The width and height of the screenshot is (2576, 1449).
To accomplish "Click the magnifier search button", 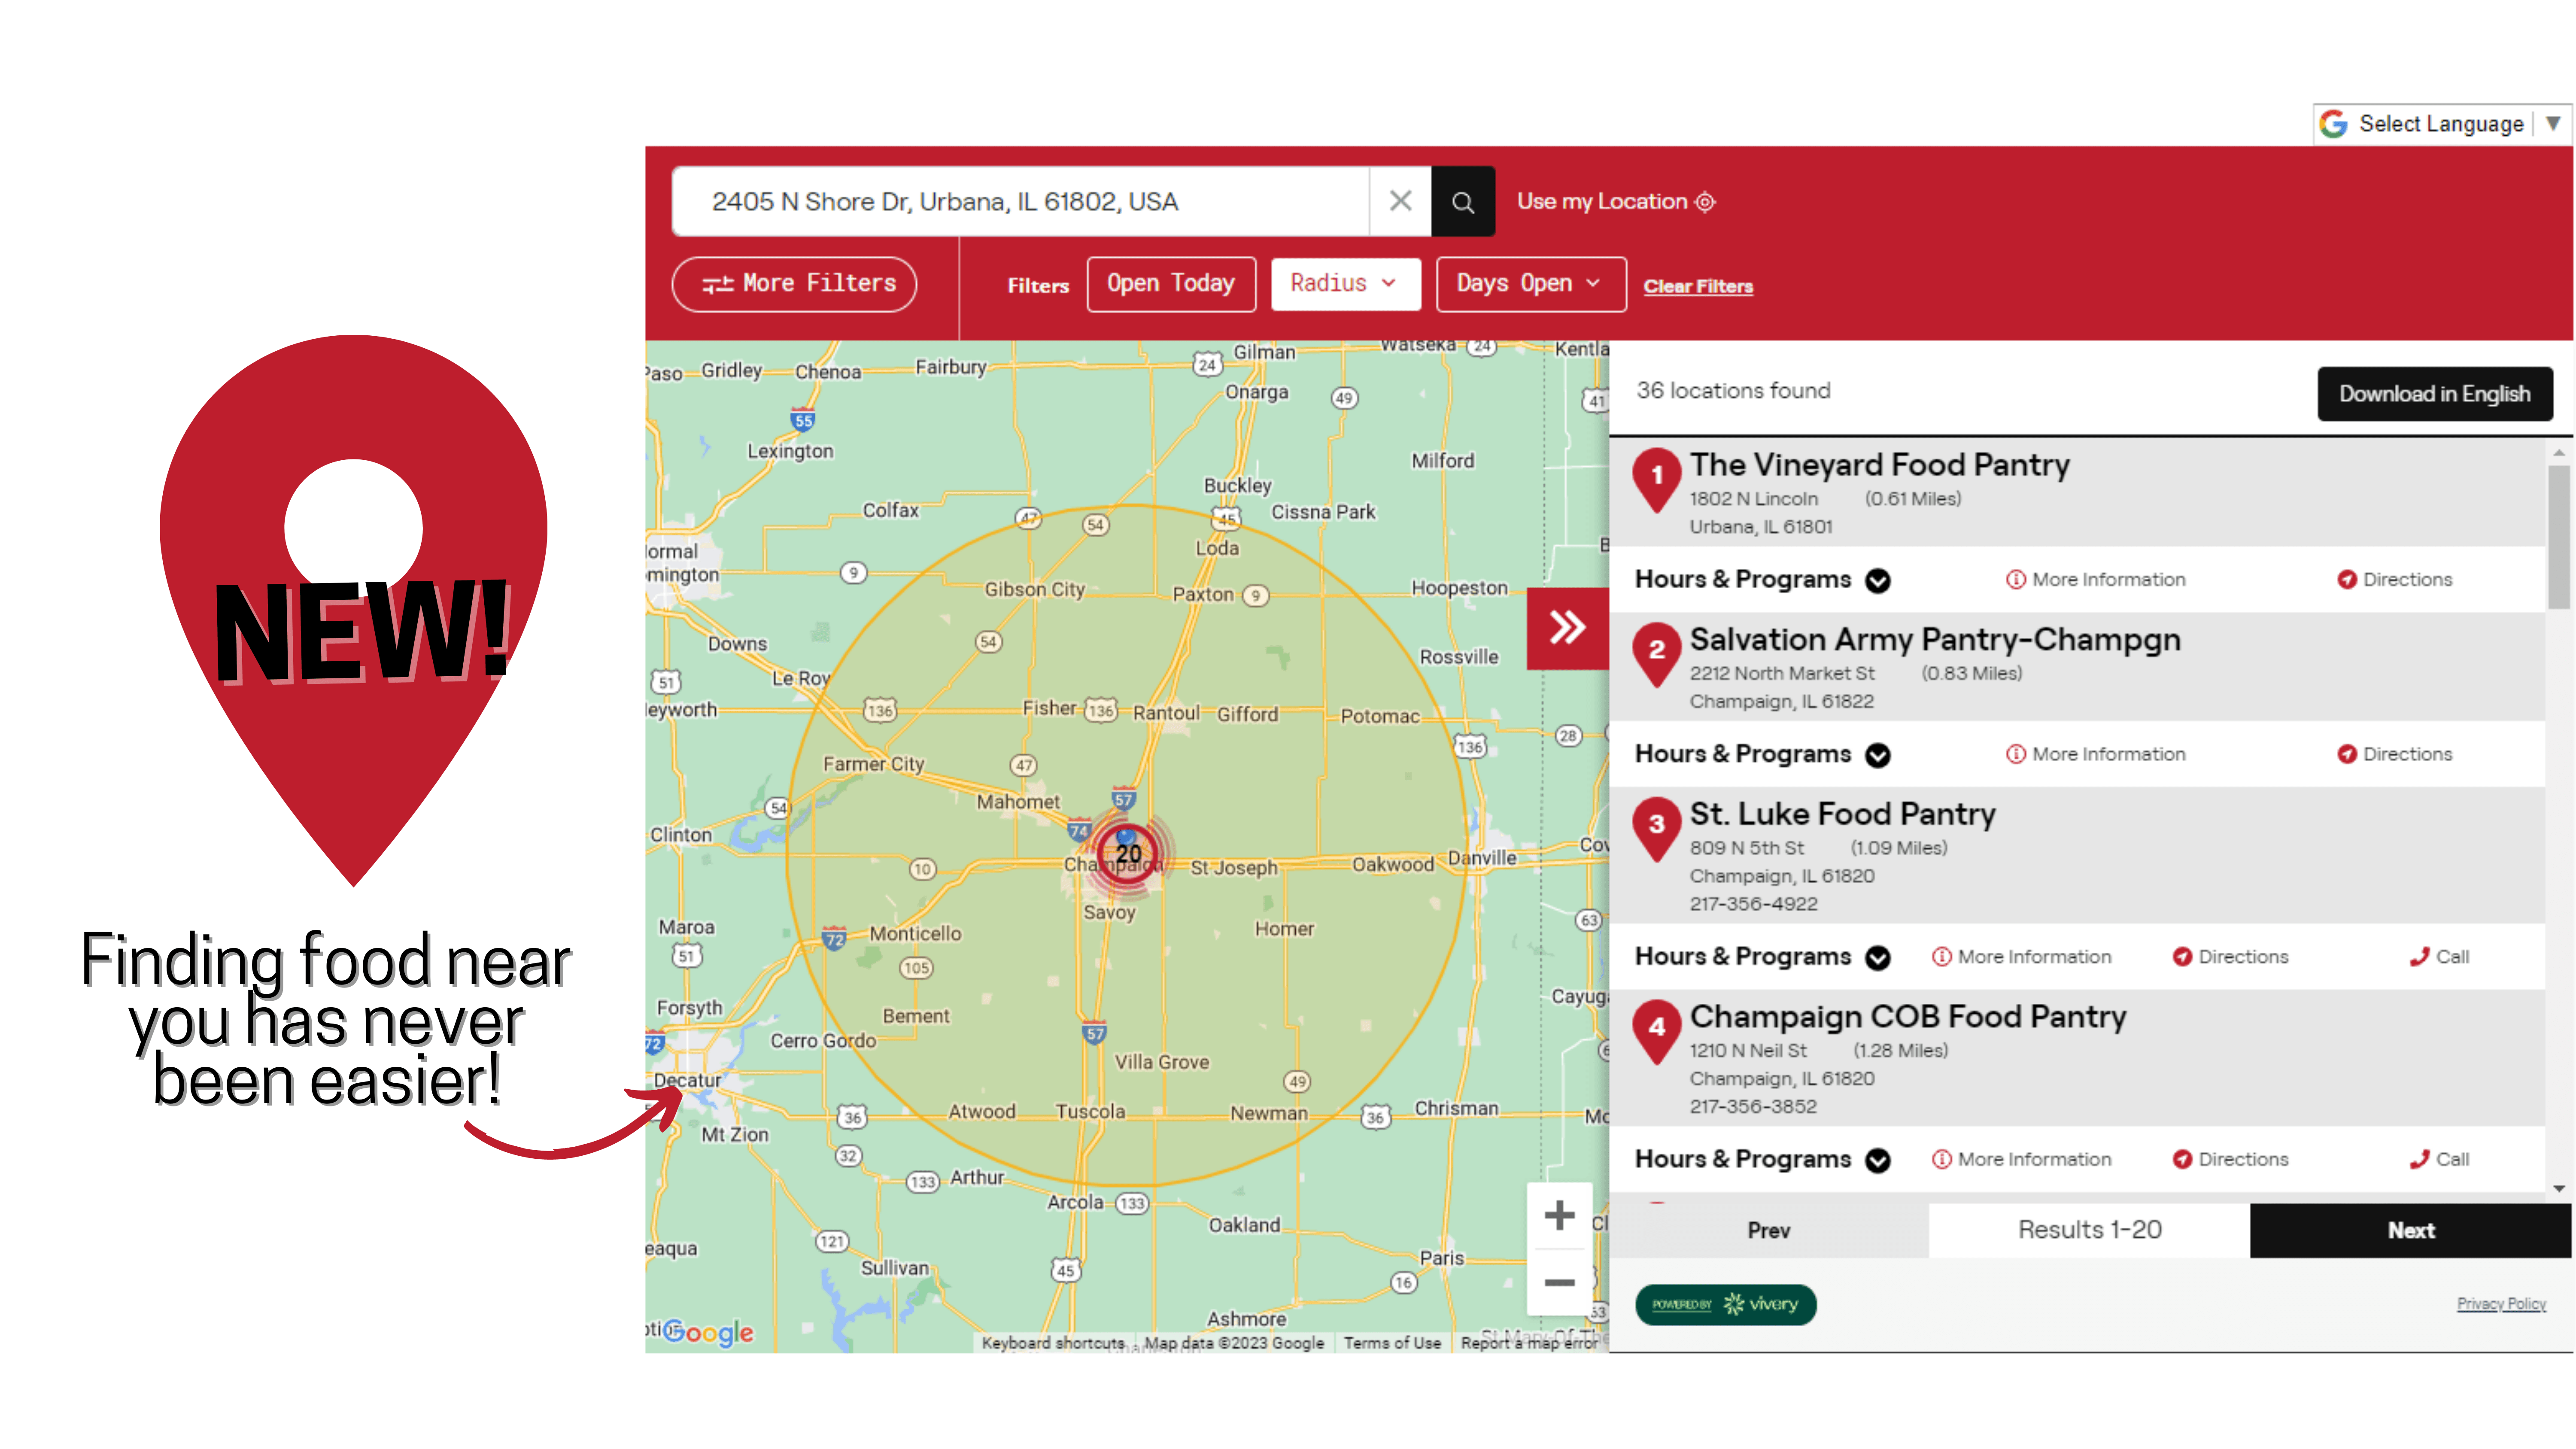I will [1463, 202].
